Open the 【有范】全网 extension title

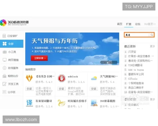coord(45,76)
